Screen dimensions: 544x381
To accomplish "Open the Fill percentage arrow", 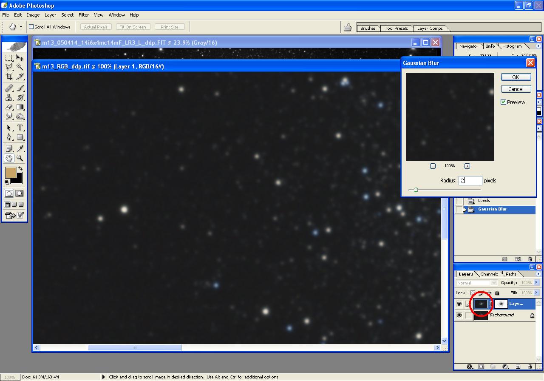I will [536, 293].
